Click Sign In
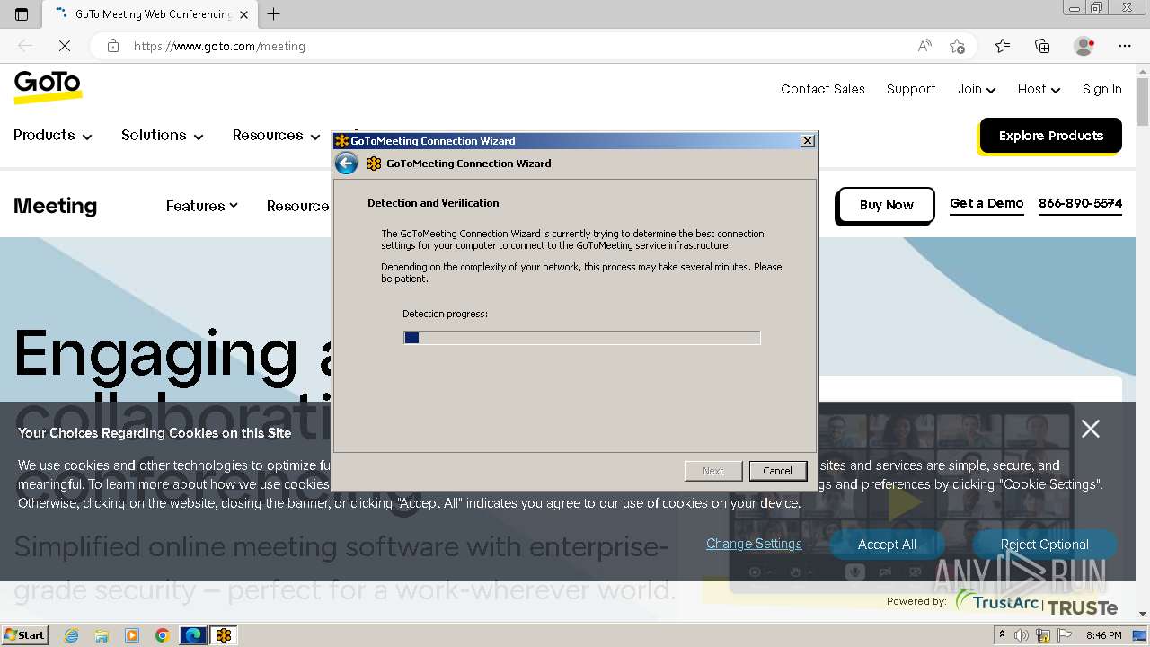This screenshot has height=647, width=1150. [x=1101, y=89]
